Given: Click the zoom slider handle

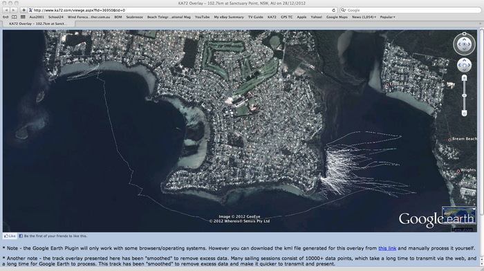Looking at the screenshot, I should [464, 95].
